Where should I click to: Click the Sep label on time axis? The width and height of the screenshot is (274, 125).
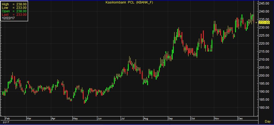[171, 119]
